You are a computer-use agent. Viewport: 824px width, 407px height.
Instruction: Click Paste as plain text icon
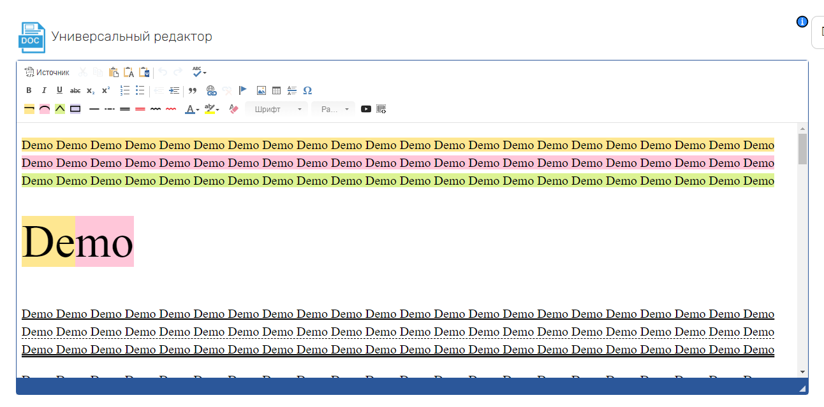pyautogui.click(x=129, y=72)
